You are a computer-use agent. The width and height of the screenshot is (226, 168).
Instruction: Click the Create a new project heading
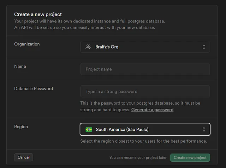(38, 14)
